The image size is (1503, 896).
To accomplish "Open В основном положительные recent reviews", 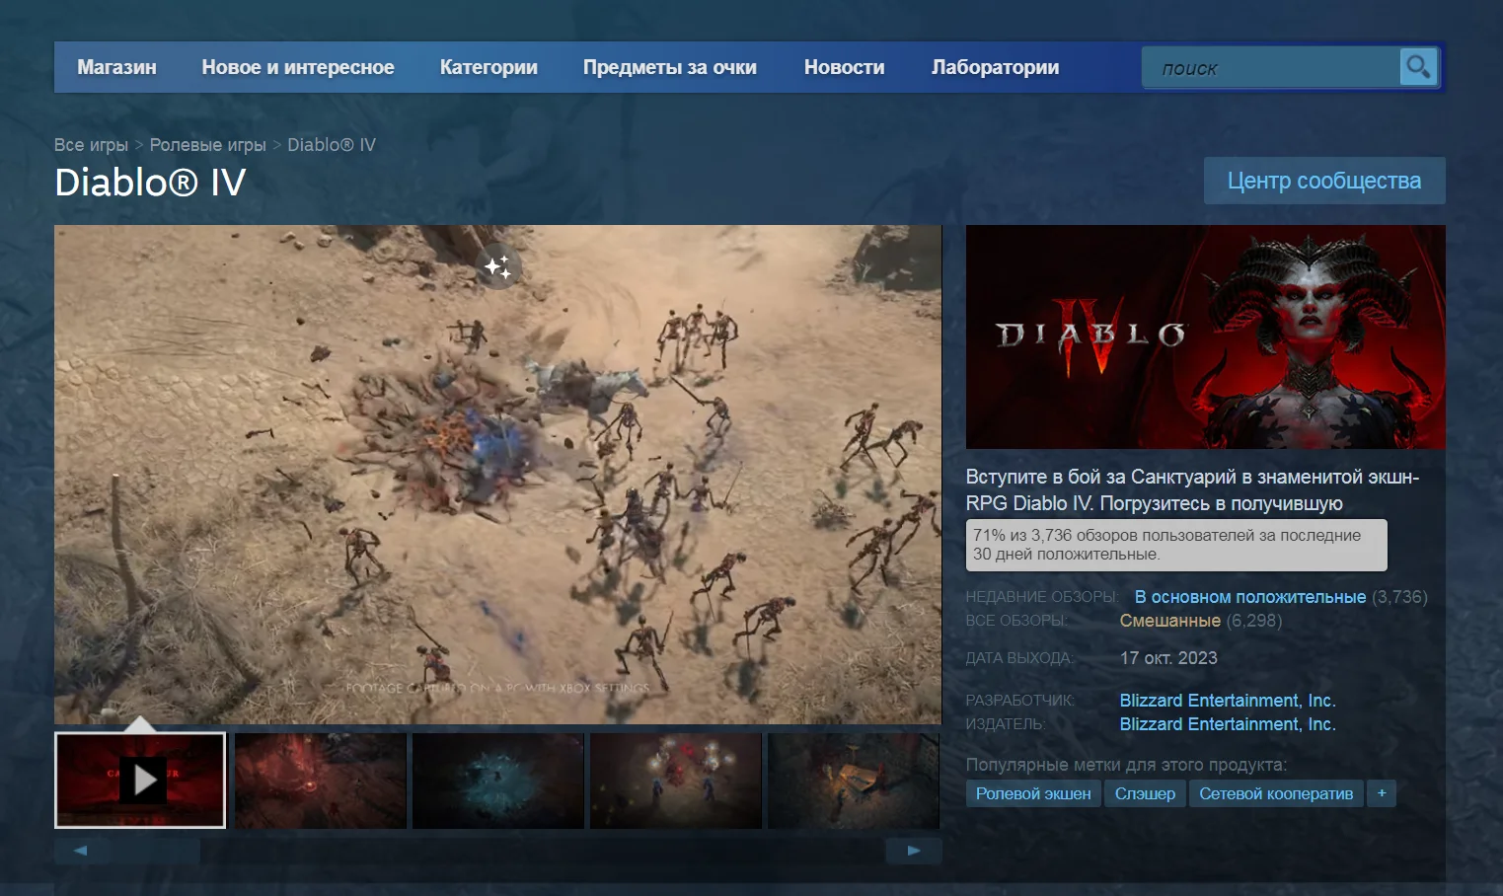I will pyautogui.click(x=1250, y=597).
